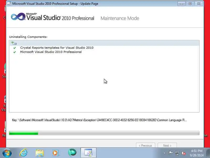
Task: Select Microsoft Visual Studio 2010 Professional row
Action: [x=51, y=52]
